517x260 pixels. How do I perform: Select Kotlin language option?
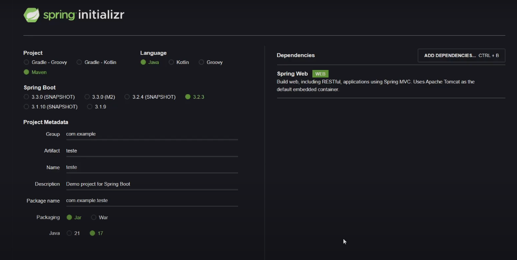(x=179, y=62)
